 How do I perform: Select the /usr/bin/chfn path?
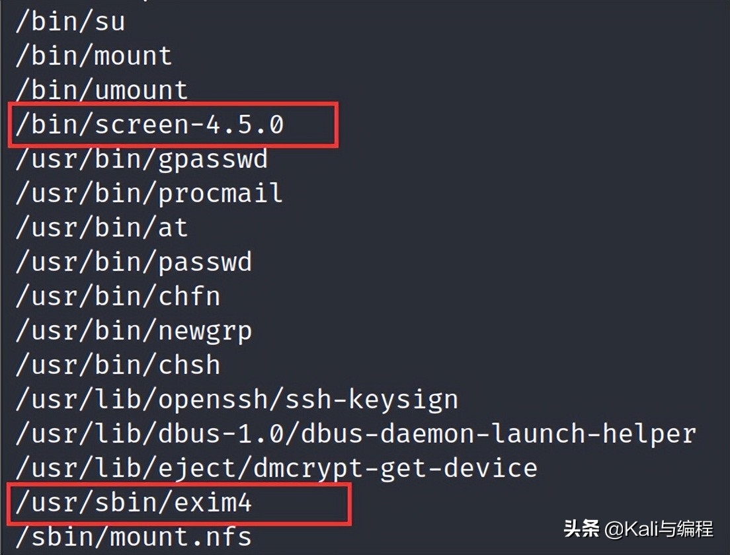[x=118, y=297]
